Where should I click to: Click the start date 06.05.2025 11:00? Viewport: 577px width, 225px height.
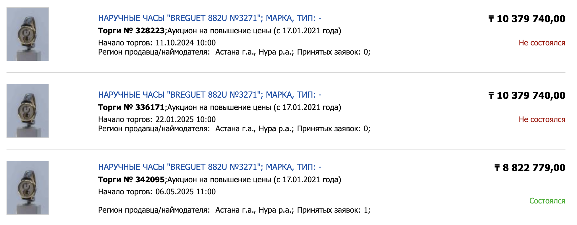point(185,192)
